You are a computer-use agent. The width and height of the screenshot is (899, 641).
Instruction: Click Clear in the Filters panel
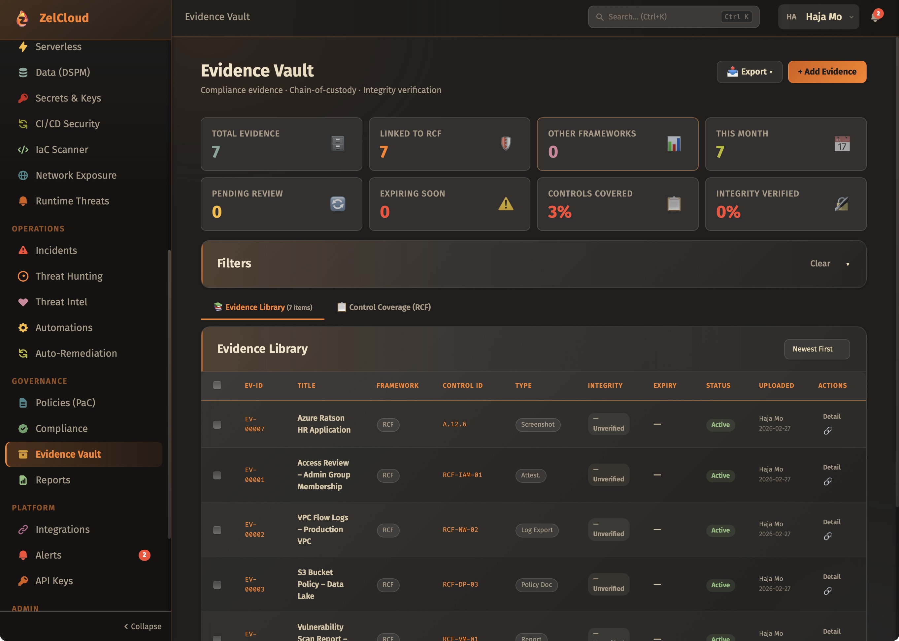pyautogui.click(x=820, y=264)
